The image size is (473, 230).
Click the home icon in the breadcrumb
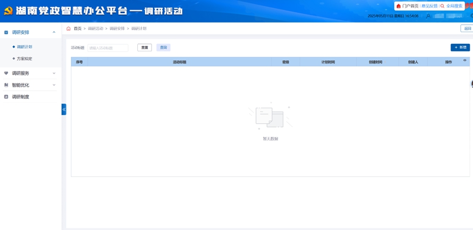(69, 29)
